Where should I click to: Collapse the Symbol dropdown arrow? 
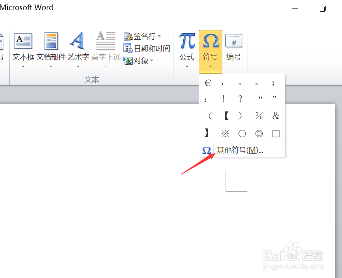click(x=211, y=66)
